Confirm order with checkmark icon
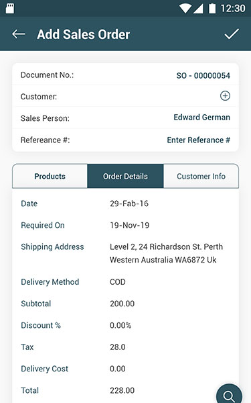This screenshot has height=403, width=251. (x=232, y=34)
